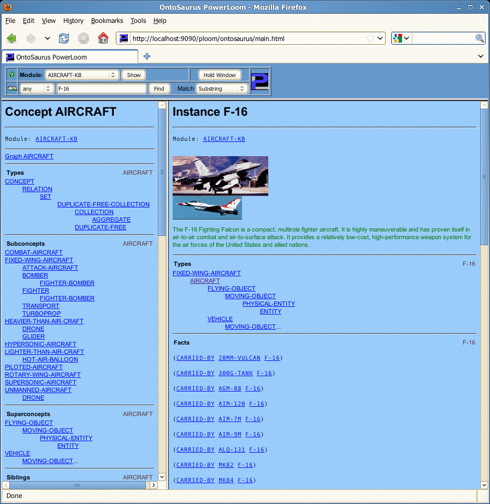Screen dimensions: 490x504
Task: Open the ALQ-131 fact link
Action: coord(232,449)
